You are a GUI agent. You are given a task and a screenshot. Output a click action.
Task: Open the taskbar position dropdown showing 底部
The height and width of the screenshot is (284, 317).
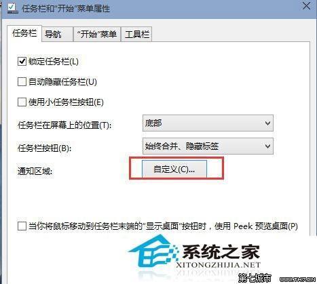pyautogui.click(x=208, y=123)
